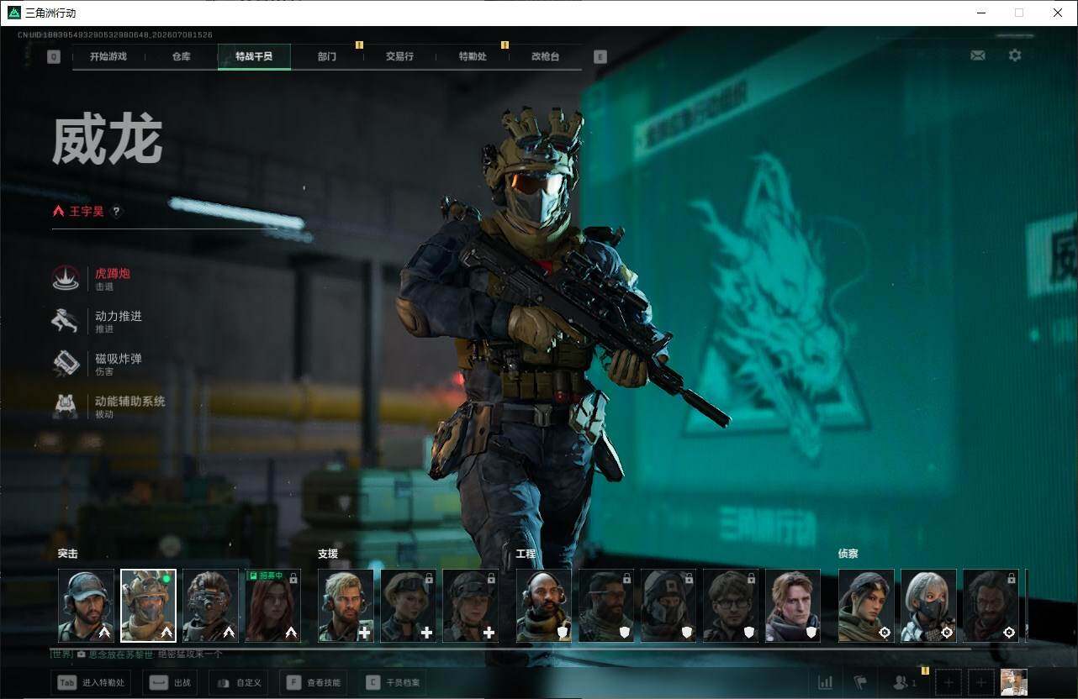Image resolution: width=1078 pixels, height=699 pixels.
Task: Select recon operator with dark hair headband
Action: [867, 606]
